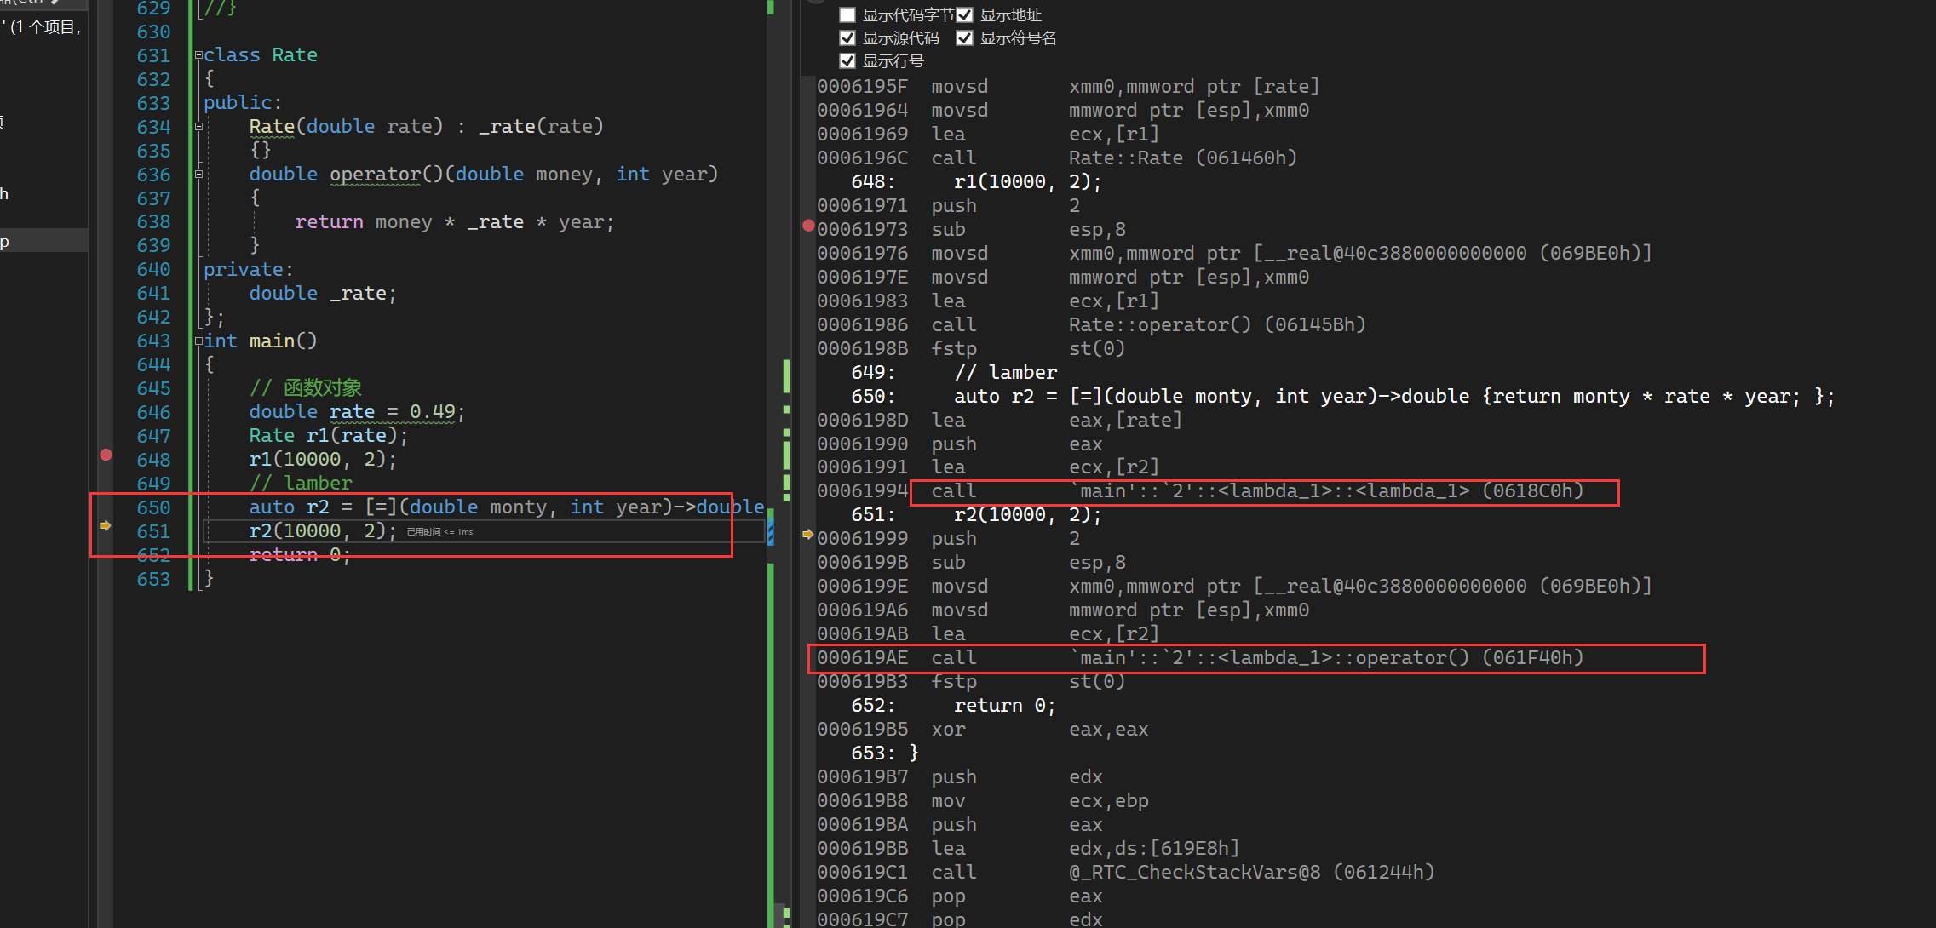Enable the 显示代码字节 checkbox

pyautogui.click(x=847, y=14)
